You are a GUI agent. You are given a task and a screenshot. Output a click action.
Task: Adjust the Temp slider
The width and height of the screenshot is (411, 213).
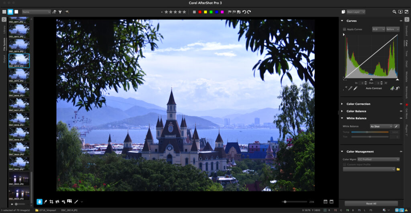click(x=370, y=132)
